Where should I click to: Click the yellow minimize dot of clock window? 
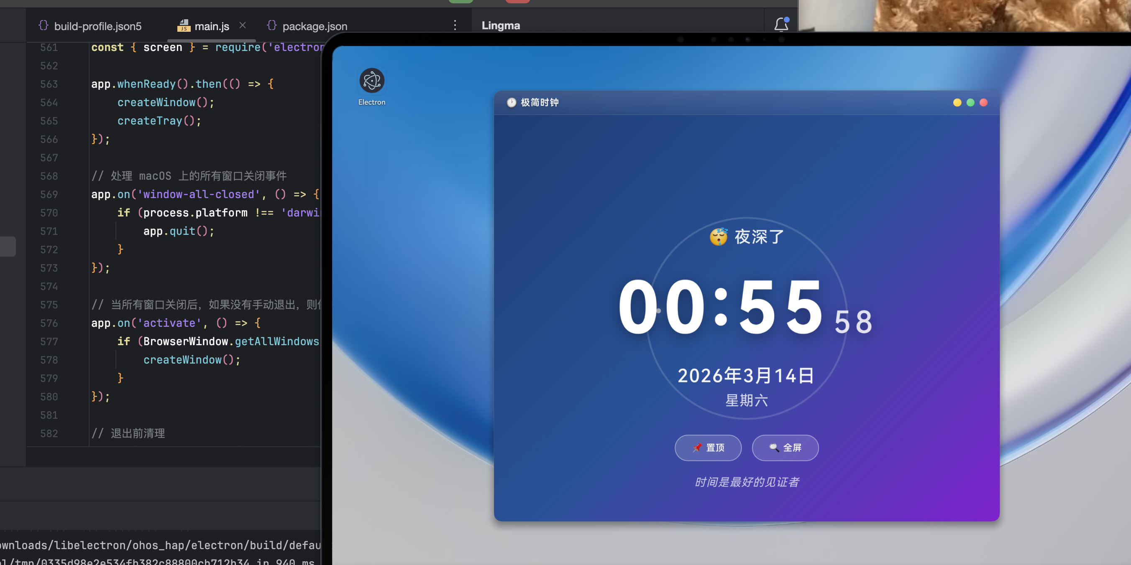[x=957, y=103]
